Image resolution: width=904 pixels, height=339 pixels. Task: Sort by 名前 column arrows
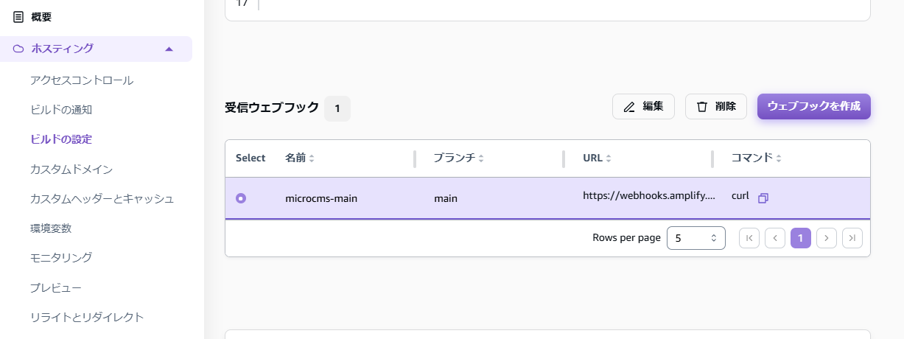(x=312, y=158)
